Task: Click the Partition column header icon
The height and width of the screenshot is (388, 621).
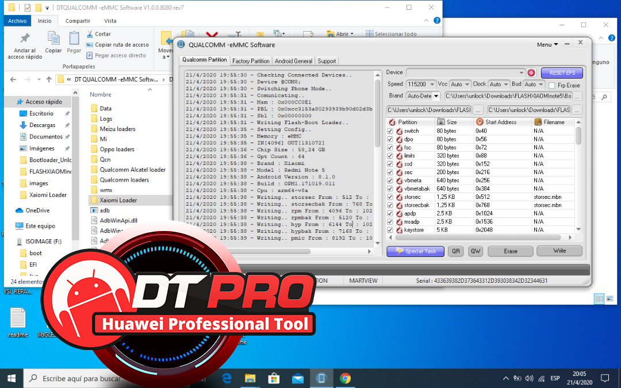Action: tap(392, 122)
